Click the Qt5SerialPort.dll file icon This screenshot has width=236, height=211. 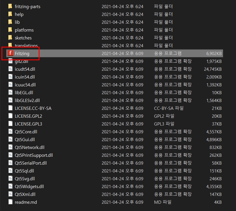(10, 163)
